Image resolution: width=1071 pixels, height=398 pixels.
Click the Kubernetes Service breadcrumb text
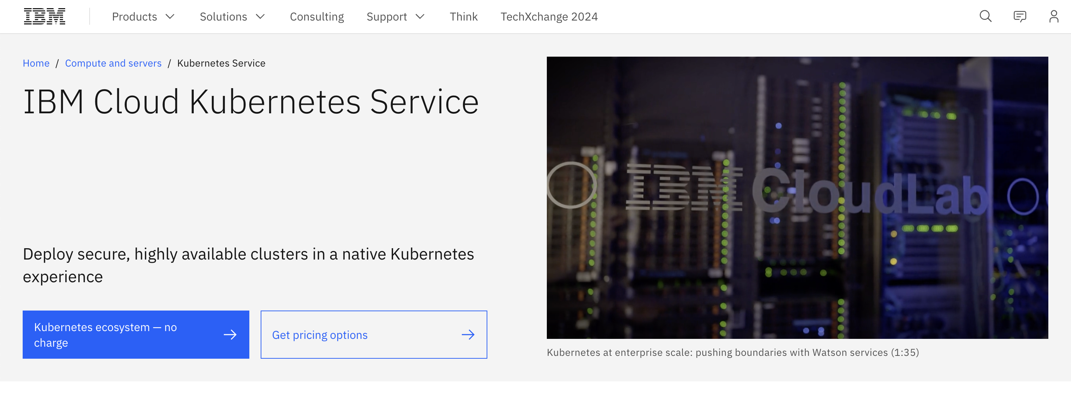(x=221, y=63)
